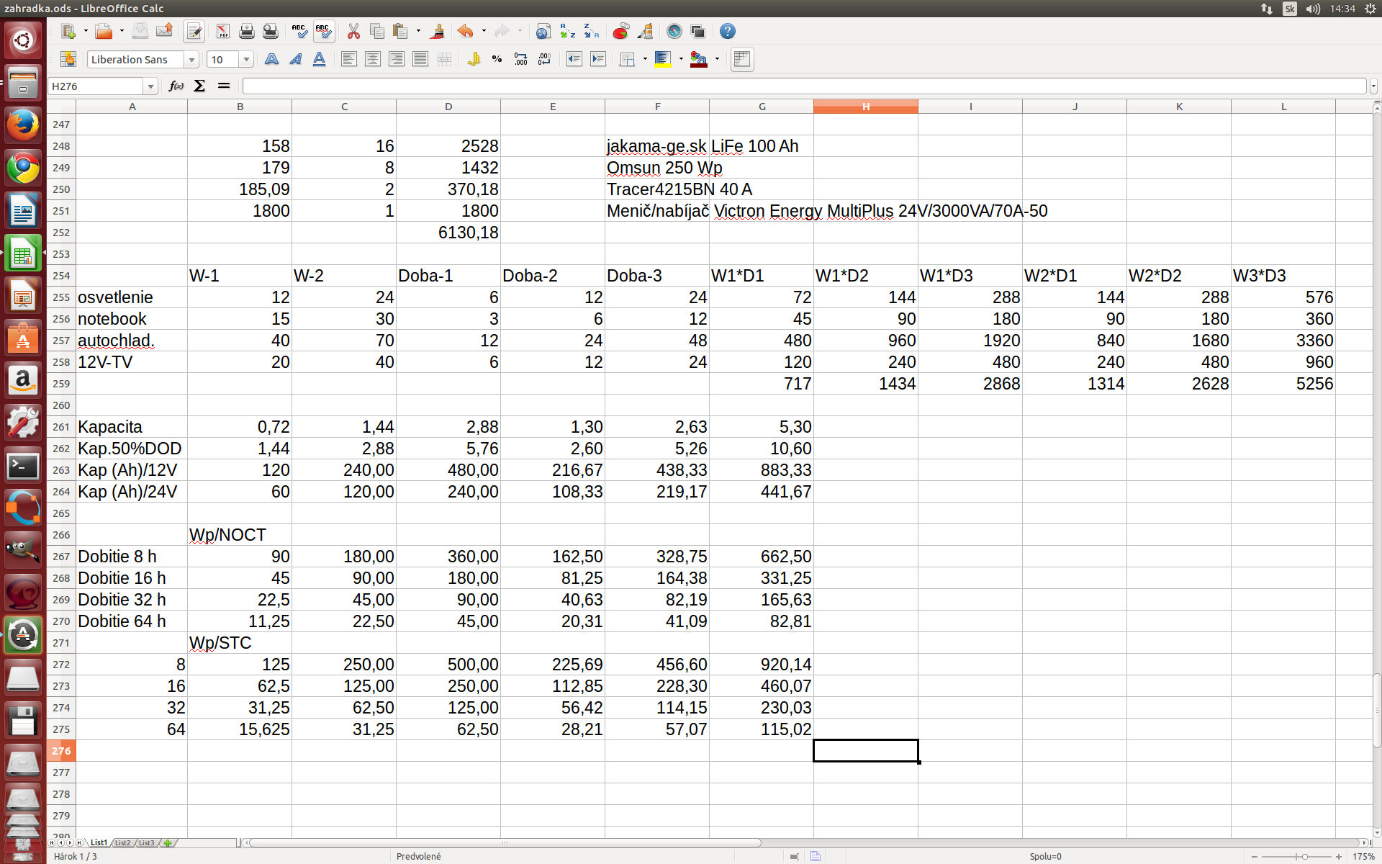Toggle bold text formatting

[x=271, y=60]
